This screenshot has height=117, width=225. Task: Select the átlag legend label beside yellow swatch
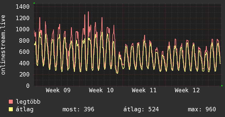(x=25, y=109)
